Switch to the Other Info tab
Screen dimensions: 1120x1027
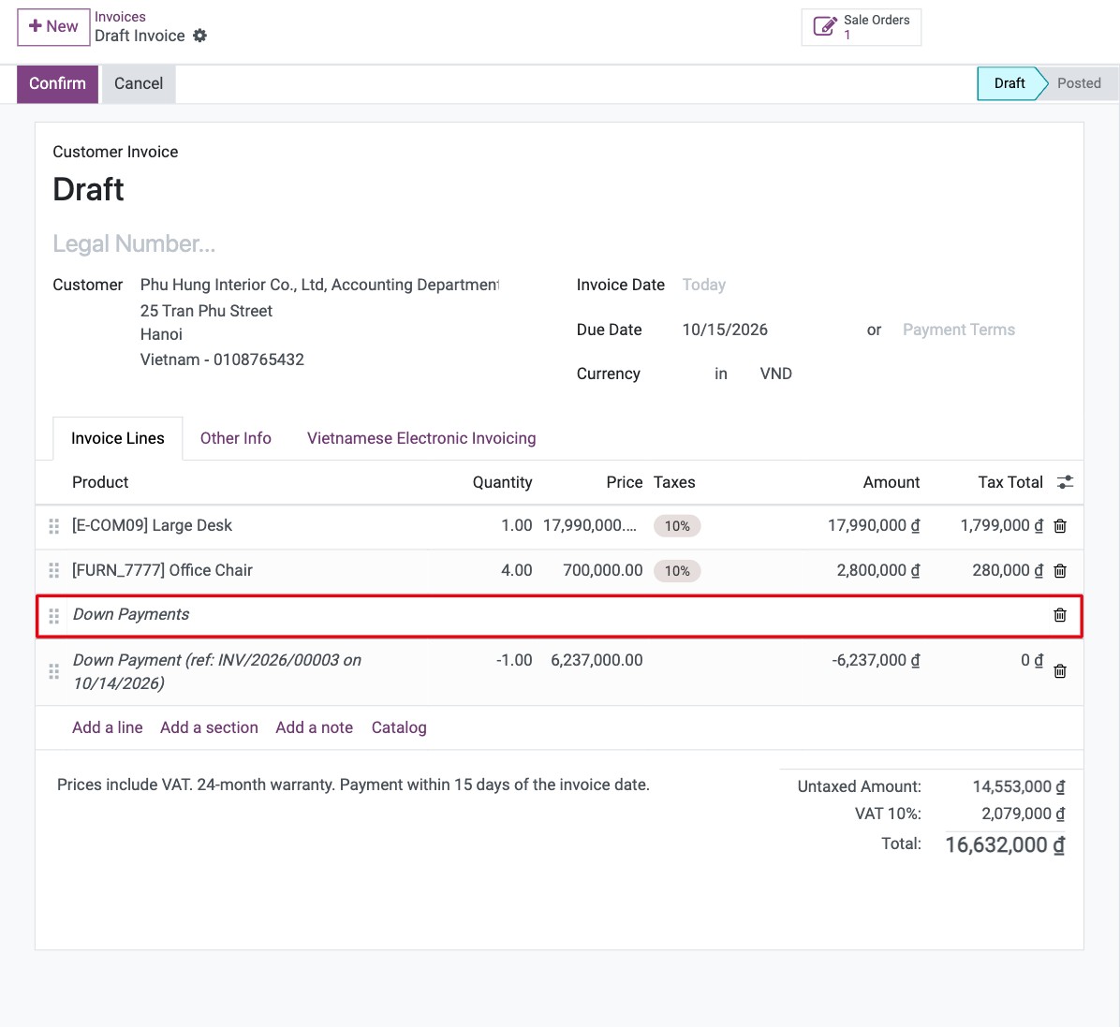point(236,438)
